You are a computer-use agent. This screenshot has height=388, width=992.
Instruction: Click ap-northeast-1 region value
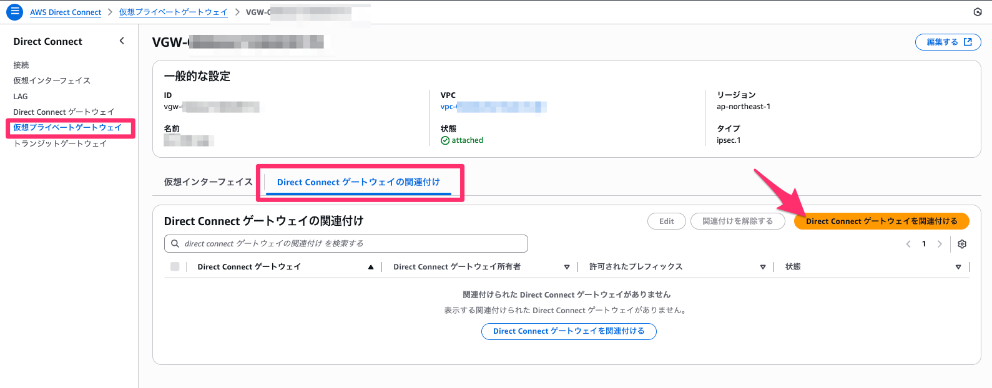744,107
